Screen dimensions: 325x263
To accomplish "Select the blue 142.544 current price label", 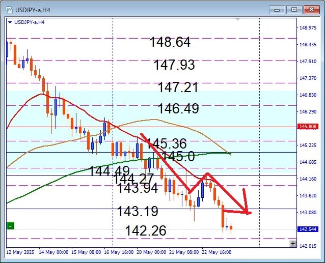I will tap(308, 229).
